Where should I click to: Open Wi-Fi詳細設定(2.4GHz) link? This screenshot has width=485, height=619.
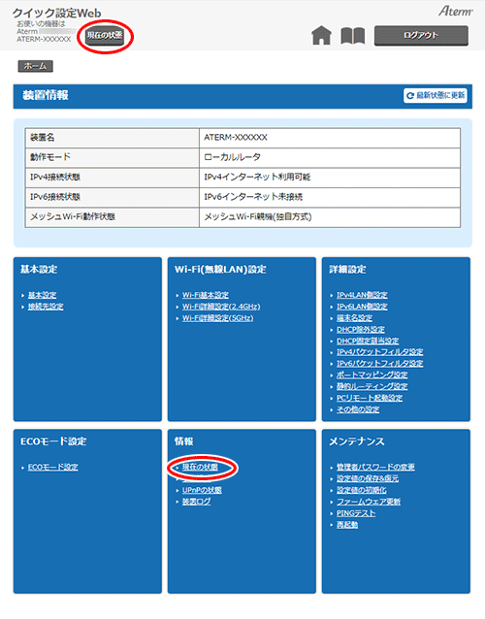pyautogui.click(x=221, y=307)
